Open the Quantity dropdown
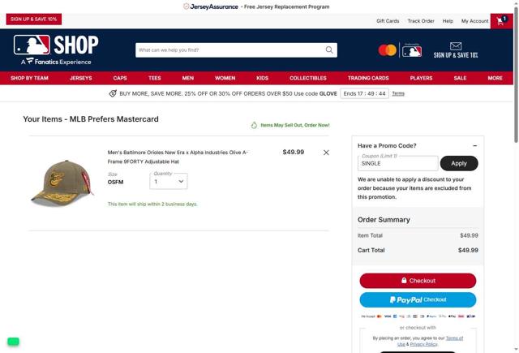The image size is (519, 353). pyautogui.click(x=169, y=182)
